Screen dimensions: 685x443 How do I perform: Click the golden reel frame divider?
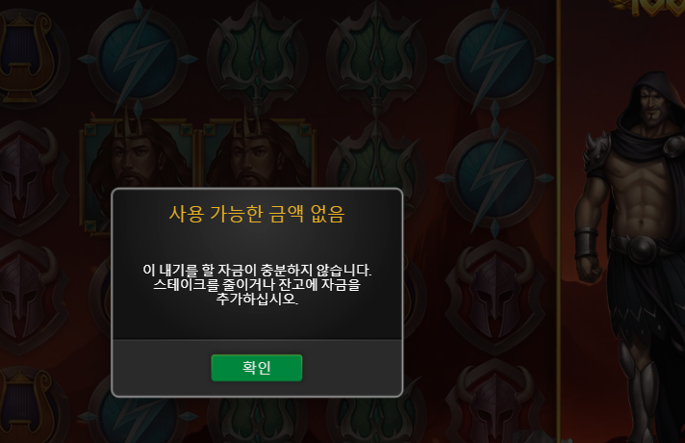(558, 221)
